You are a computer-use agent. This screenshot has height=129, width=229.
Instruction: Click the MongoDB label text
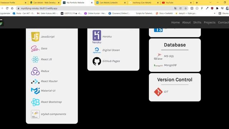[x=170, y=65]
